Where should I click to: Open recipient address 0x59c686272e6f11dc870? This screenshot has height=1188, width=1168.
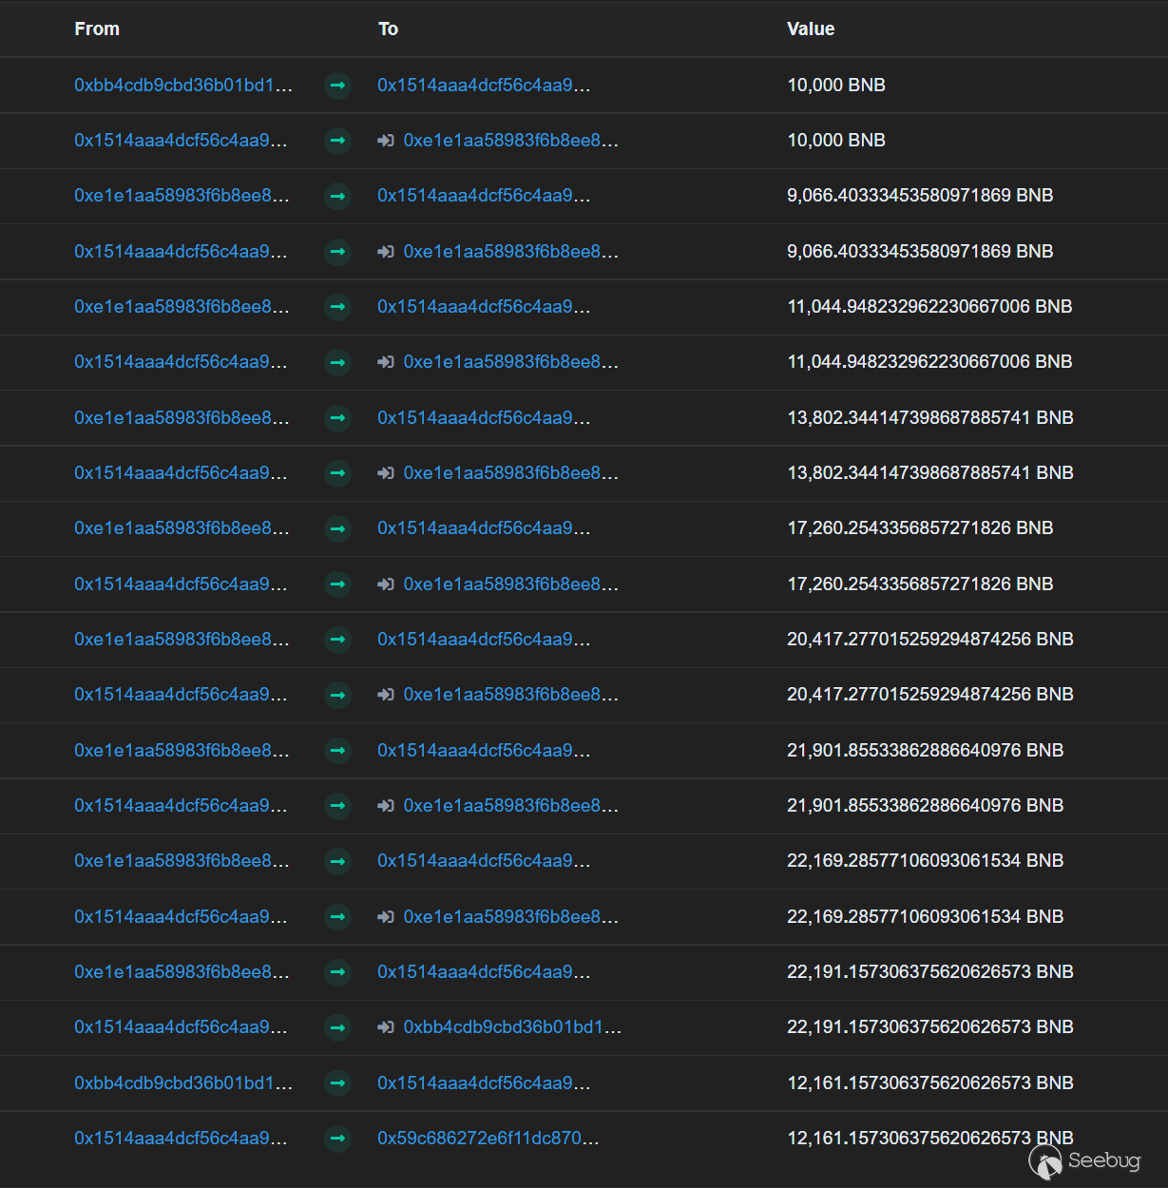point(488,1139)
